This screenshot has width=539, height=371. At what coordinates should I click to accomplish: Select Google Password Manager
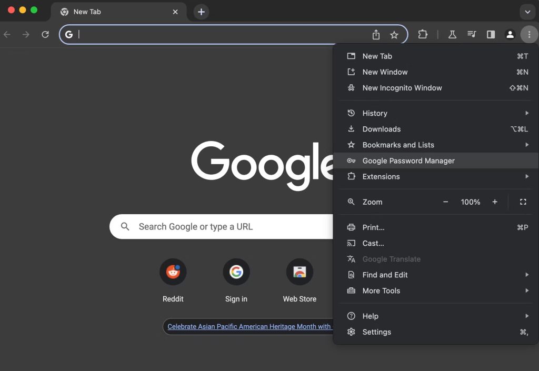pos(408,161)
